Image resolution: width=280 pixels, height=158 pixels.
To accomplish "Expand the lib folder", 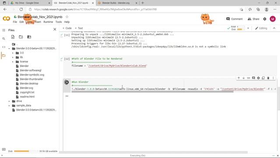I will [x=13, y=57].
